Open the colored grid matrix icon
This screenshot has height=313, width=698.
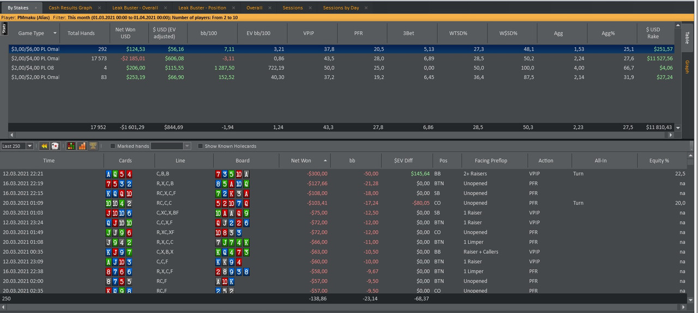71,146
